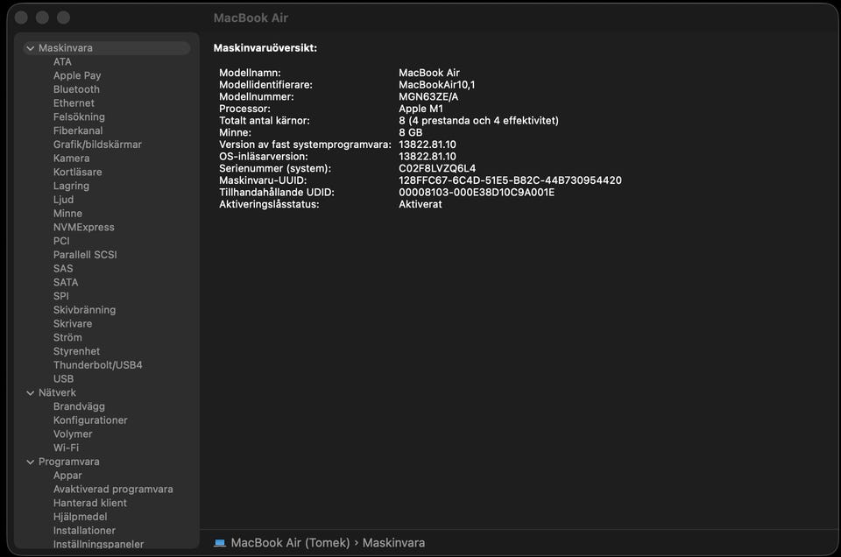Click the OS-inläsarversion value 13822.81.10
The height and width of the screenshot is (557, 841).
click(427, 157)
